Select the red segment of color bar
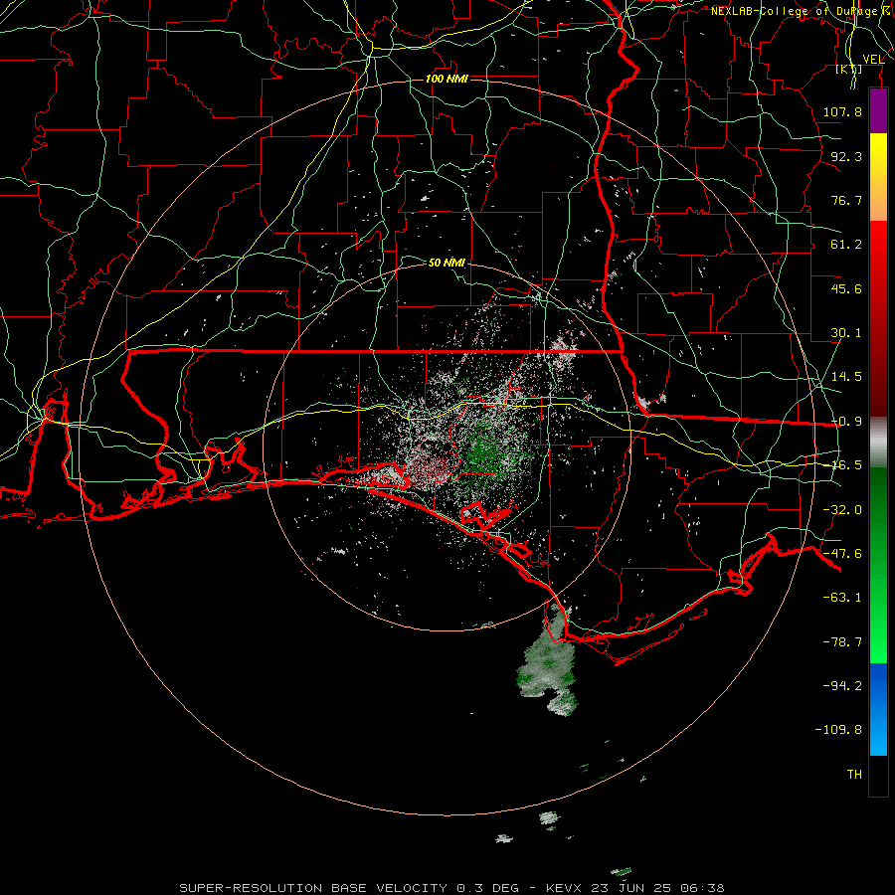This screenshot has height=895, width=895. pos(878,318)
